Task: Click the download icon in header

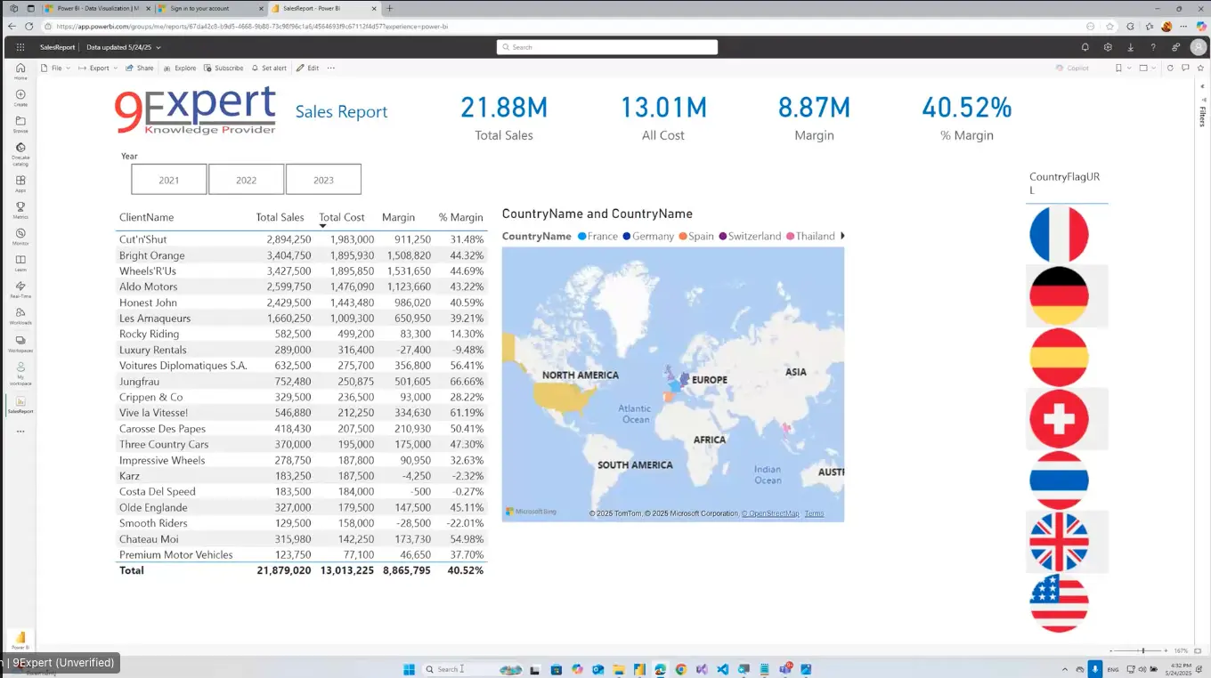Action: tap(1130, 47)
